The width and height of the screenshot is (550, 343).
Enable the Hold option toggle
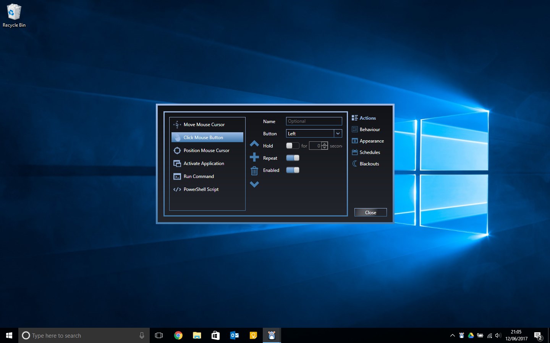tap(293, 146)
